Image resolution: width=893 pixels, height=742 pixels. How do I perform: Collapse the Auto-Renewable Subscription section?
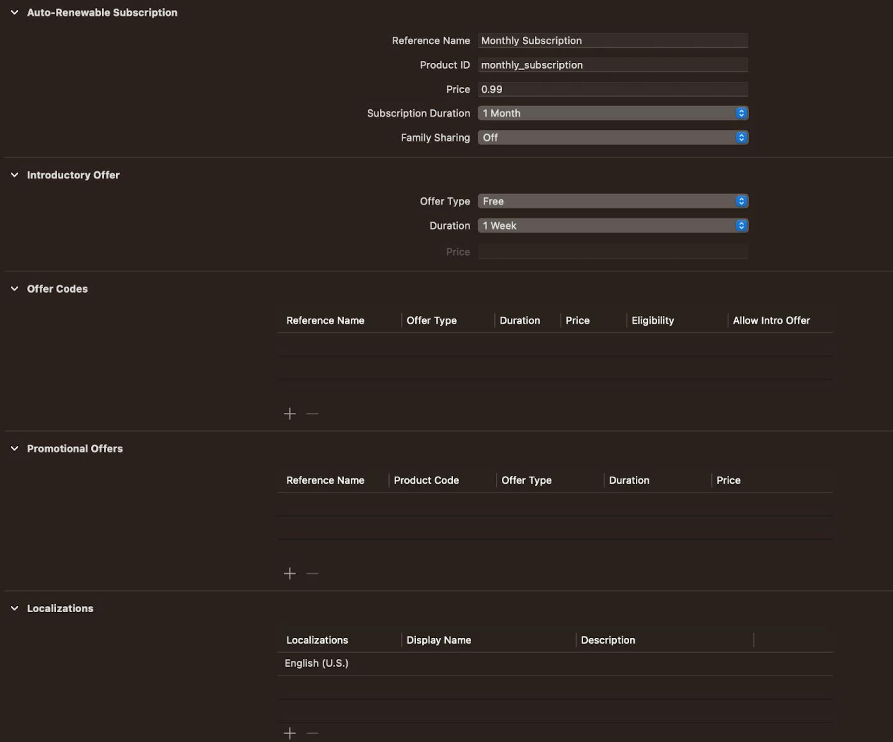[14, 13]
